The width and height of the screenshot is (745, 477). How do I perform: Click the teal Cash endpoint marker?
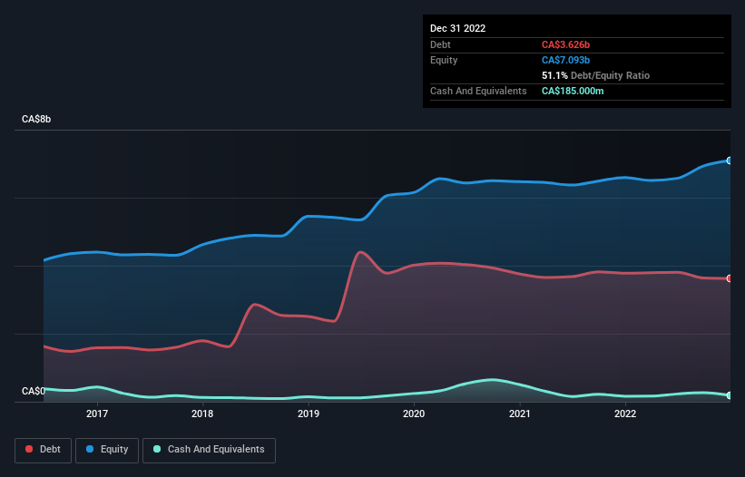pyautogui.click(x=730, y=395)
